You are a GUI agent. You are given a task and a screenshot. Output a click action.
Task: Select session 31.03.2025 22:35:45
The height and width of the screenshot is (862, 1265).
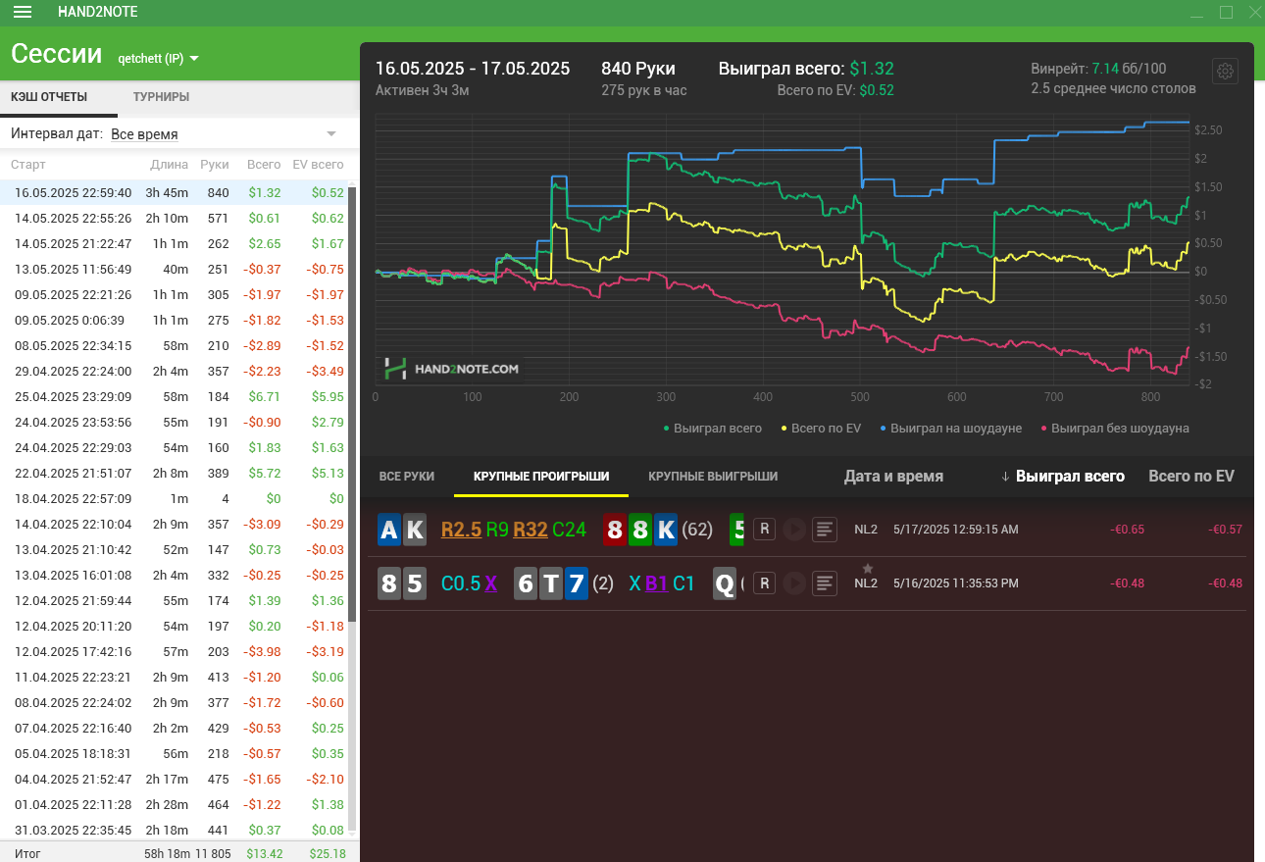click(174, 831)
